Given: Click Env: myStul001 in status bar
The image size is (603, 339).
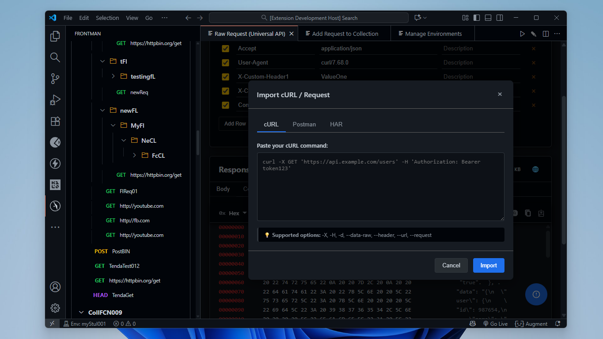Looking at the screenshot, I should [x=85, y=324].
